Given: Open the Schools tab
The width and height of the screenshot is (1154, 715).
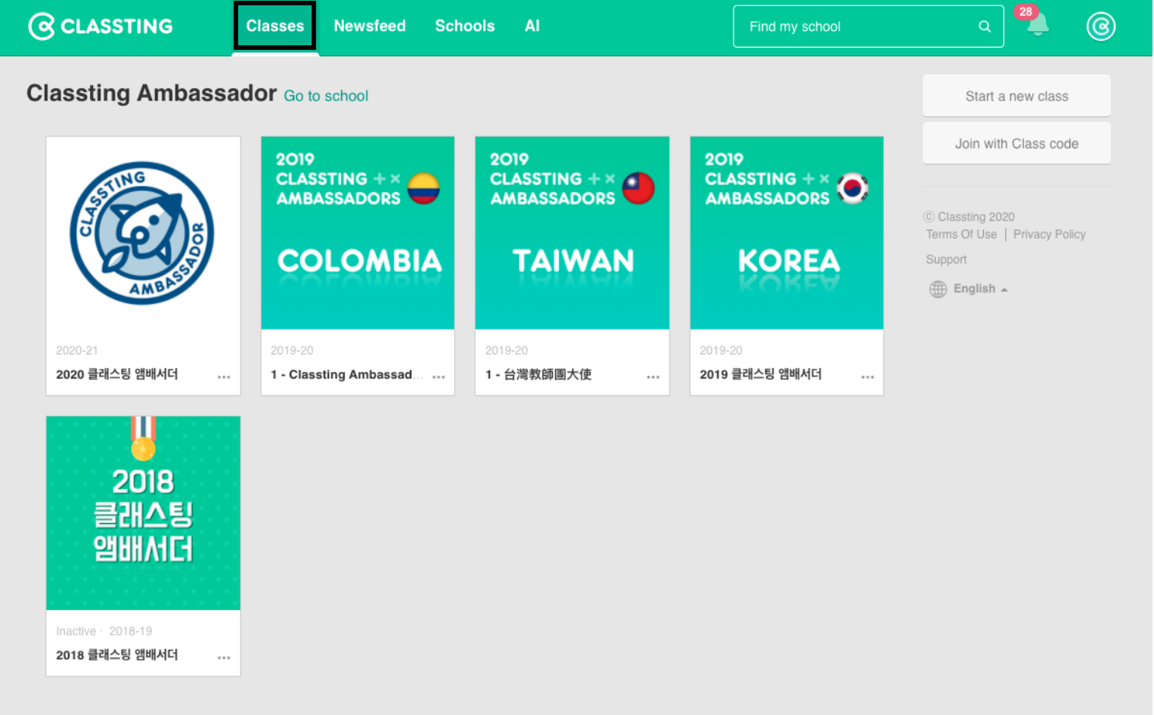Looking at the screenshot, I should (x=465, y=26).
